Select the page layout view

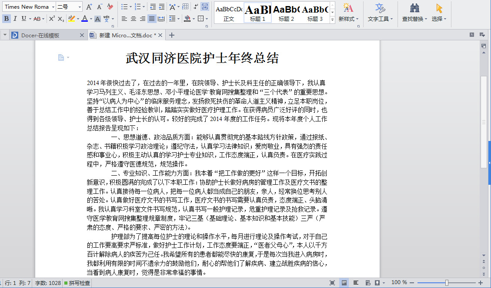coord(344,283)
